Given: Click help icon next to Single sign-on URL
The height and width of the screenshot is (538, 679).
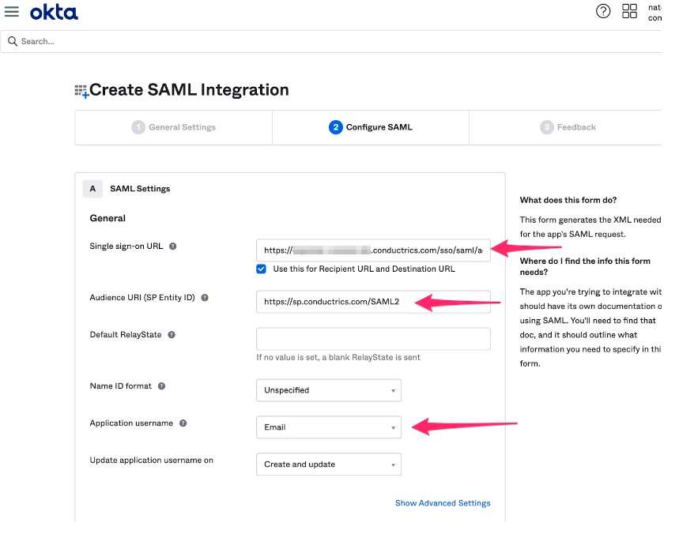Looking at the screenshot, I should tap(173, 246).
